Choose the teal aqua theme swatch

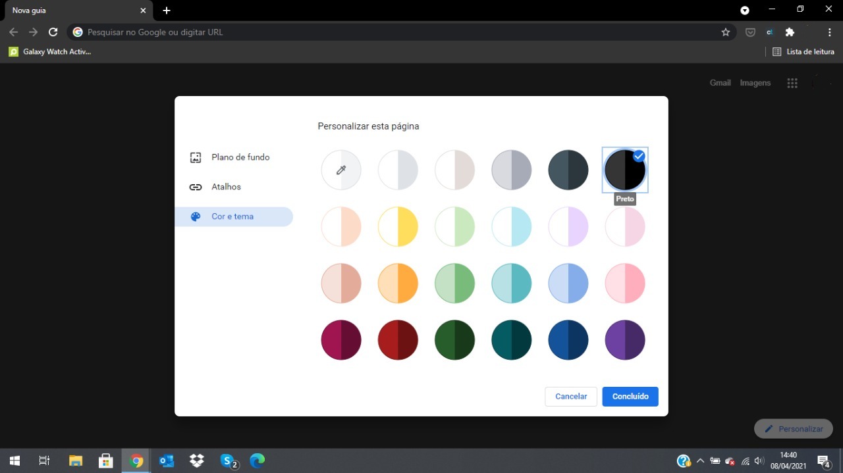coord(512,283)
